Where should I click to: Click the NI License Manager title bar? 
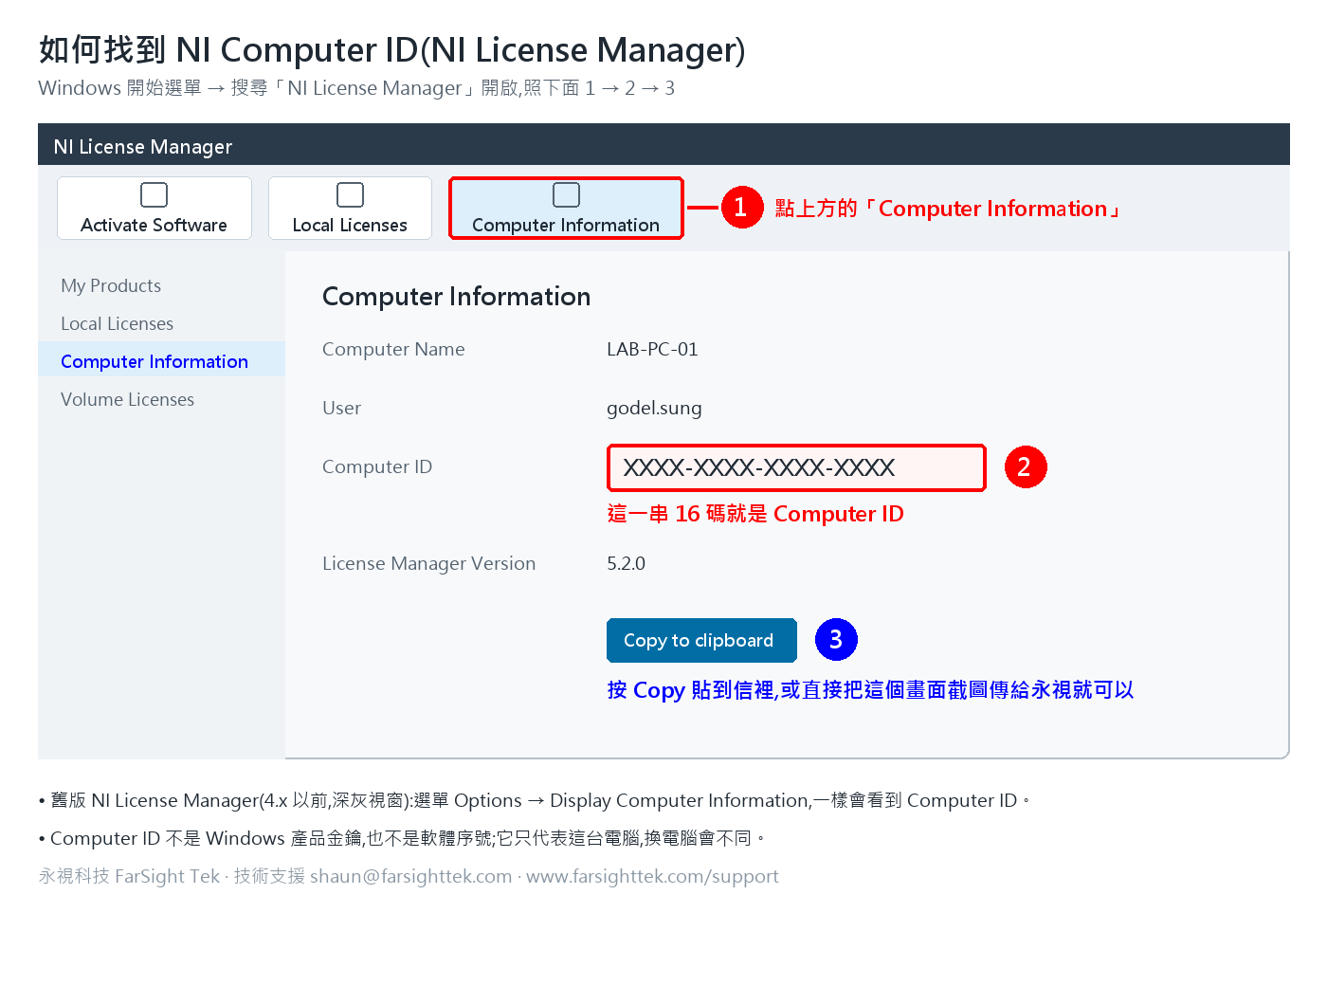663,144
